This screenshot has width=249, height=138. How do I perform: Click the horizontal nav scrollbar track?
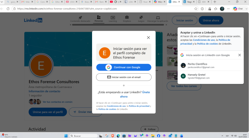pos(118,25)
